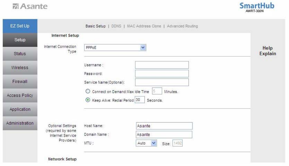This screenshot has width=289, height=166.
Task: Open the Access Policy section
Action: (x=20, y=95)
